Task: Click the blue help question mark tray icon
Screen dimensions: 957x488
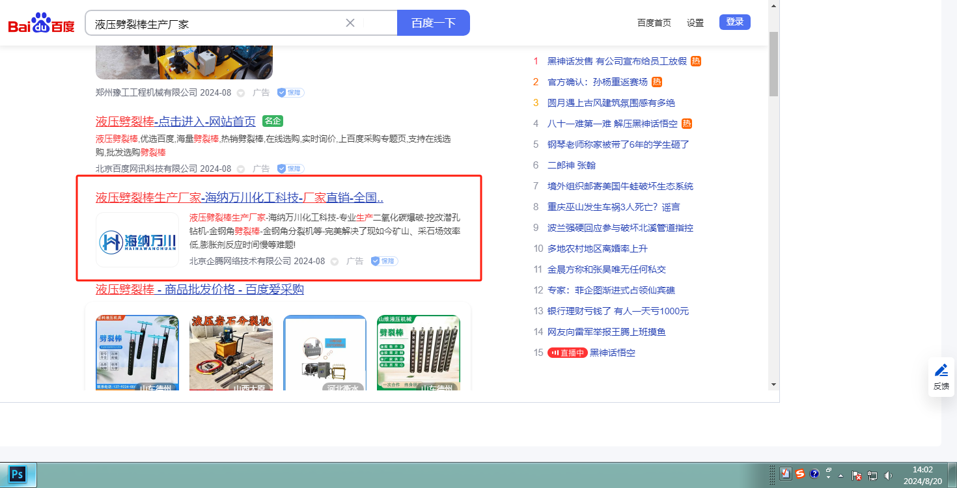Action: [x=814, y=474]
